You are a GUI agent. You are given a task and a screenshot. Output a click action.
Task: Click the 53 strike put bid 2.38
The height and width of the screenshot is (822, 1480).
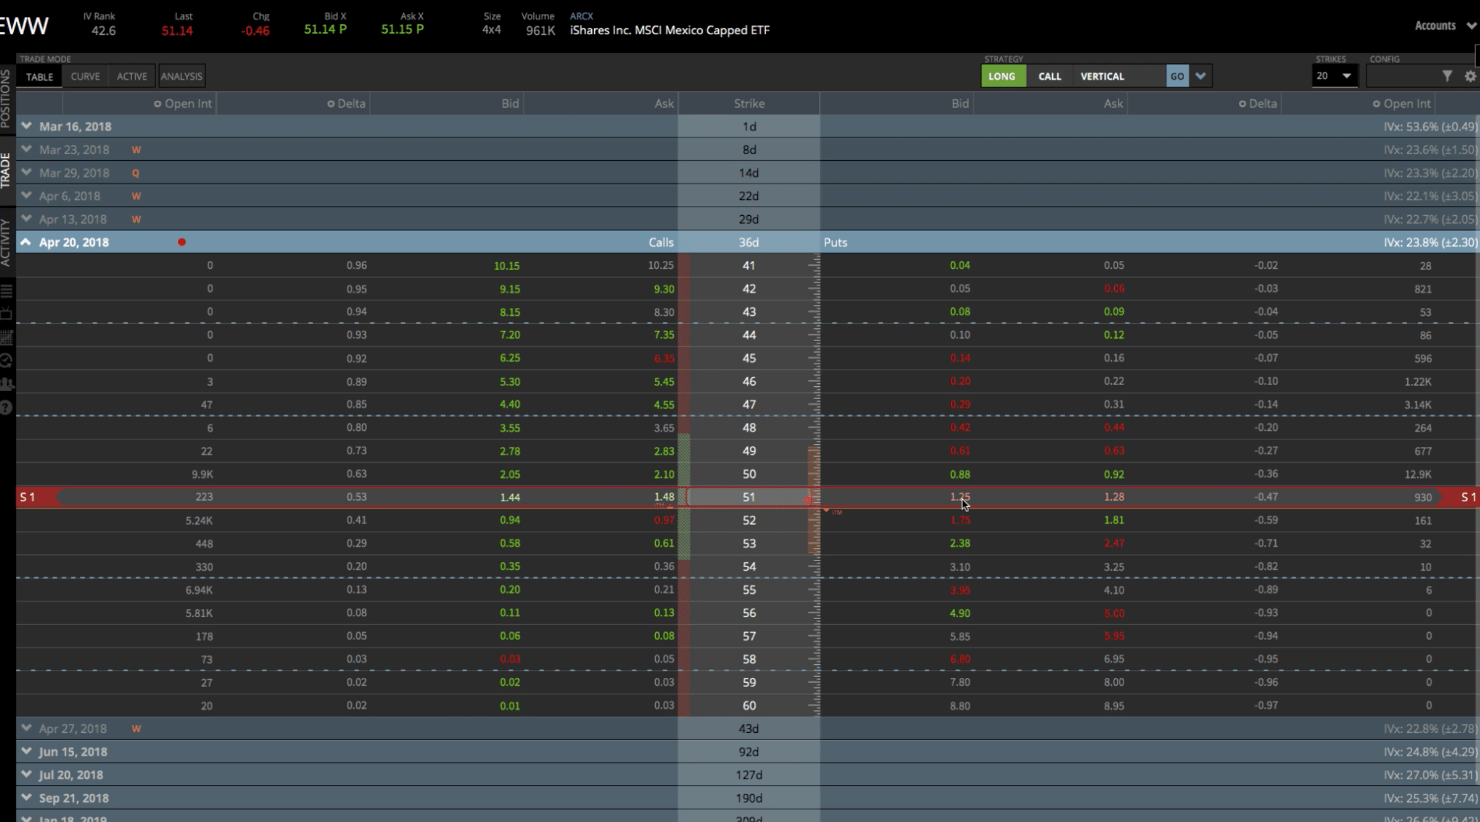960,543
